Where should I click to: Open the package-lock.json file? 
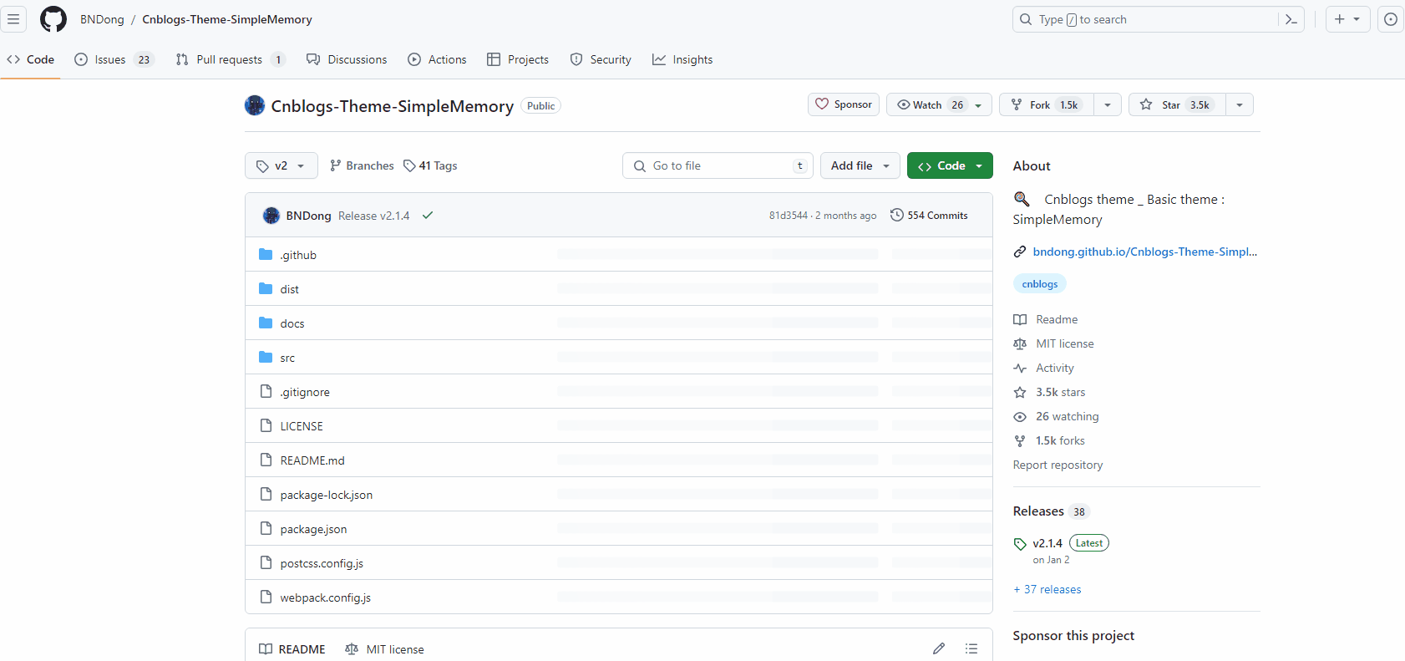327,495
